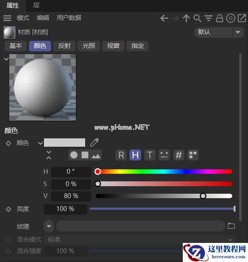The width and height of the screenshot is (248, 262).
Task: Toggle the lock element icon
Action: tap(220, 18)
